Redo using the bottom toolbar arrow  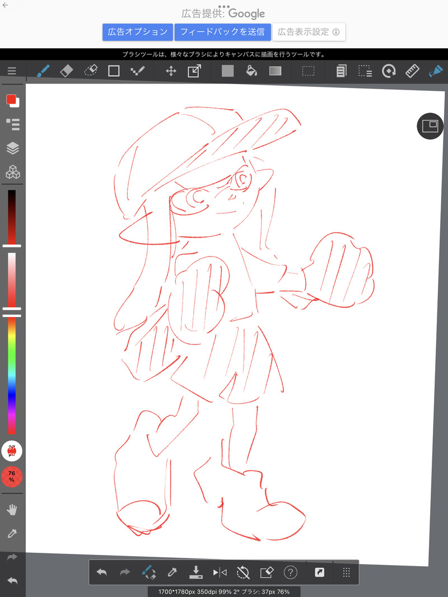pos(125,572)
